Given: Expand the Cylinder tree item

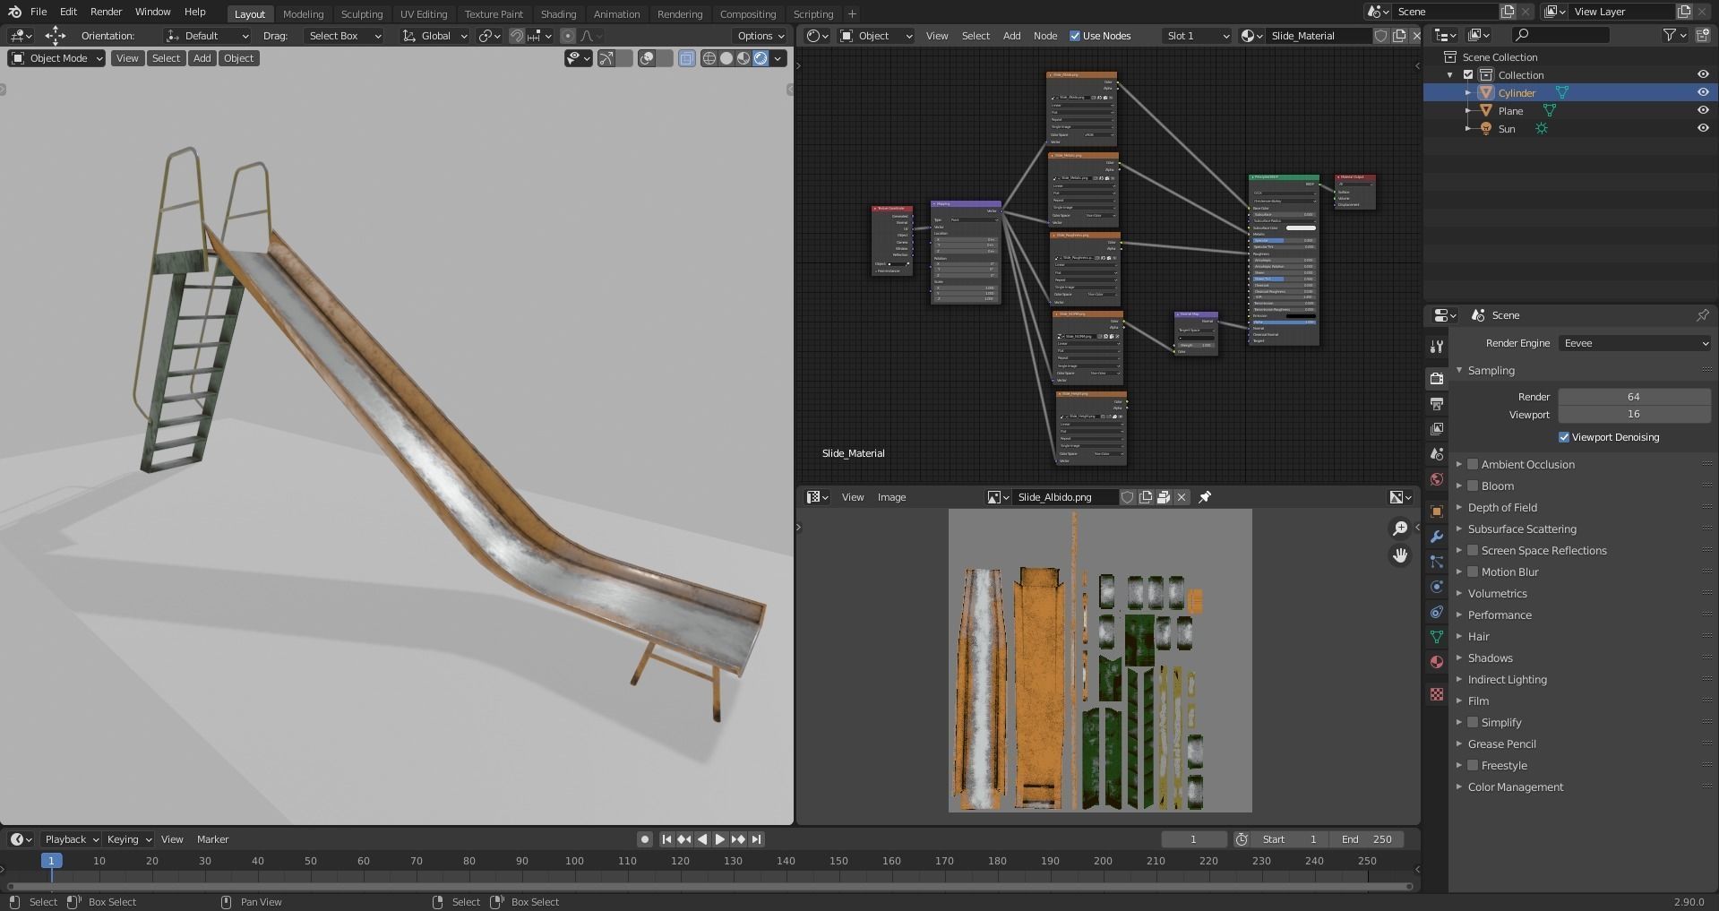Looking at the screenshot, I should (x=1467, y=92).
